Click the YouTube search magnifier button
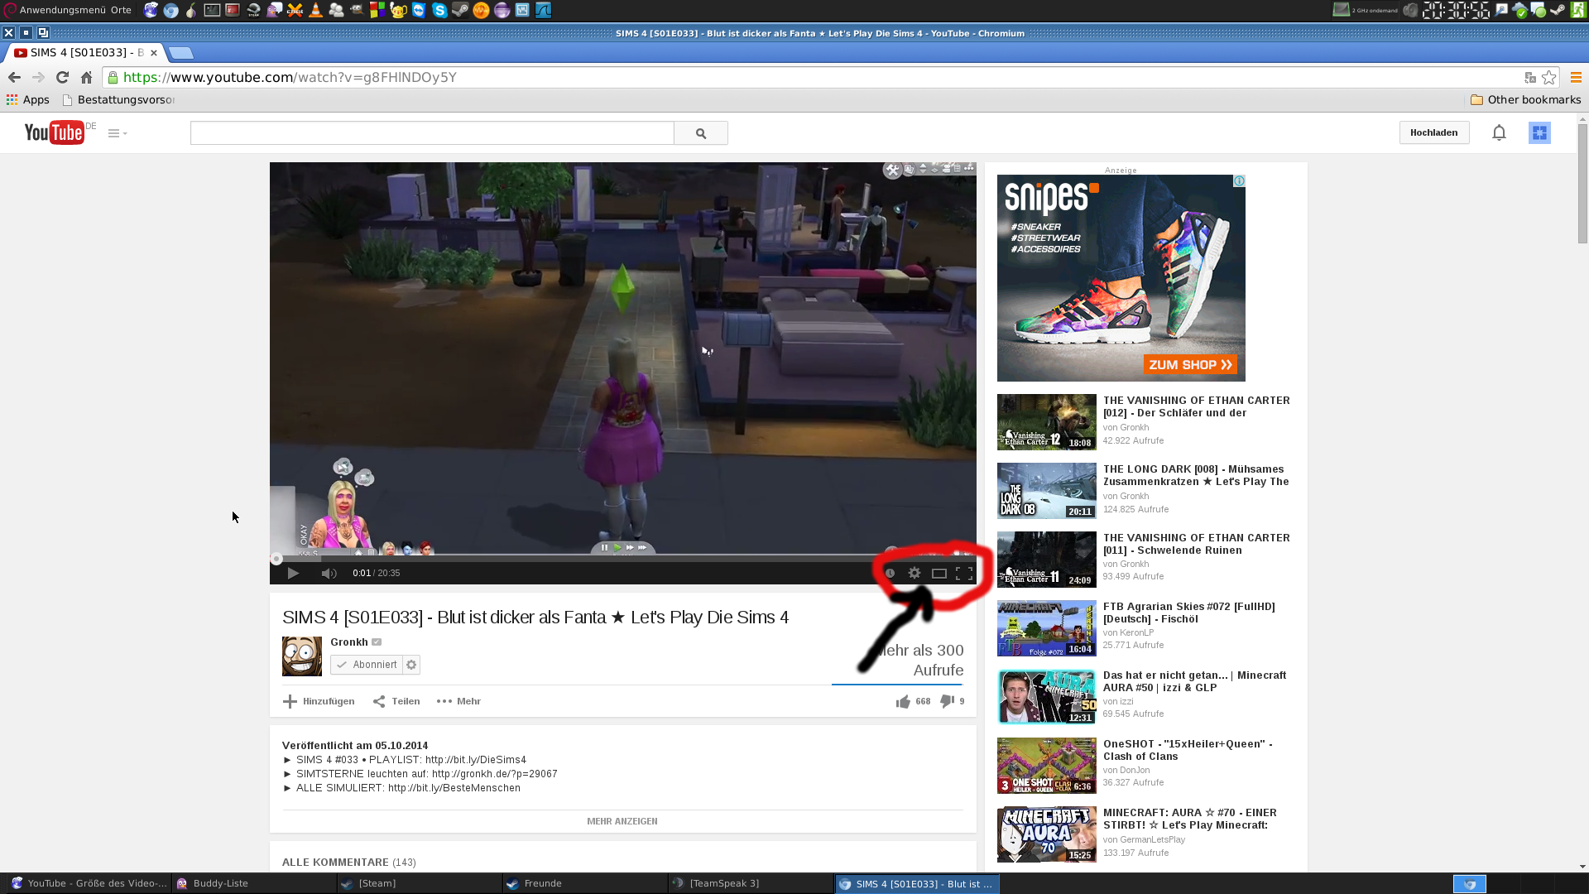This screenshot has width=1589, height=894. pos(701,133)
